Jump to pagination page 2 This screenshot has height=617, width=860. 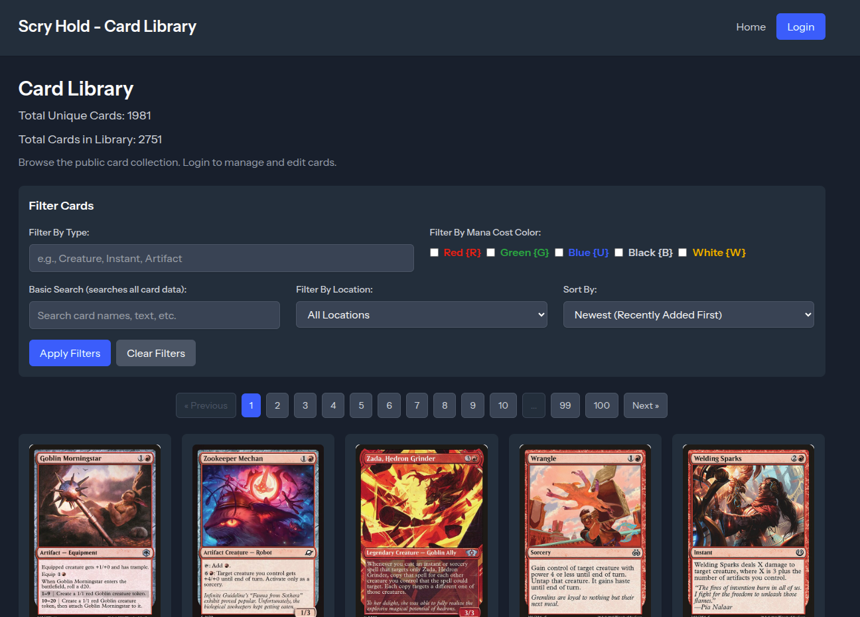[x=277, y=405]
